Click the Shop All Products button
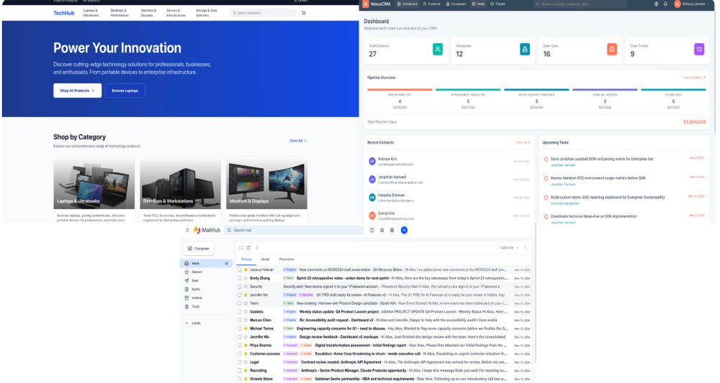Viewport: 720px width, 383px height. pos(77,91)
